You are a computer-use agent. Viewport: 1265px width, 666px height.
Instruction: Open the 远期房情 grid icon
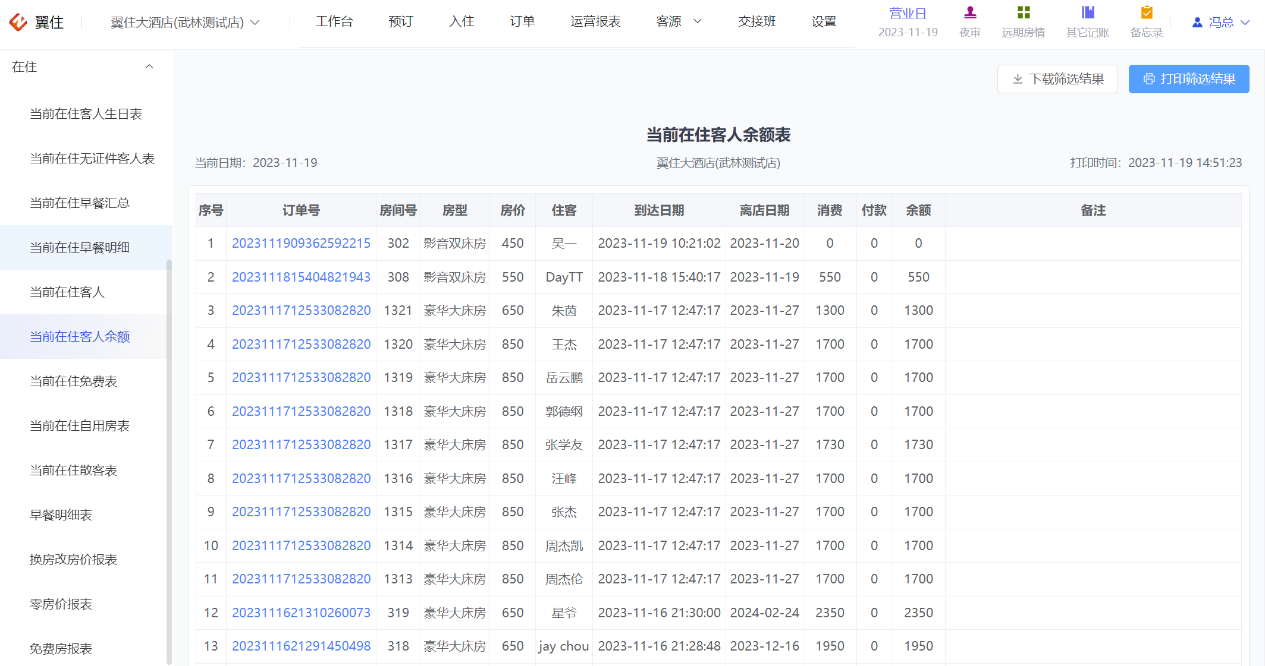click(1024, 12)
